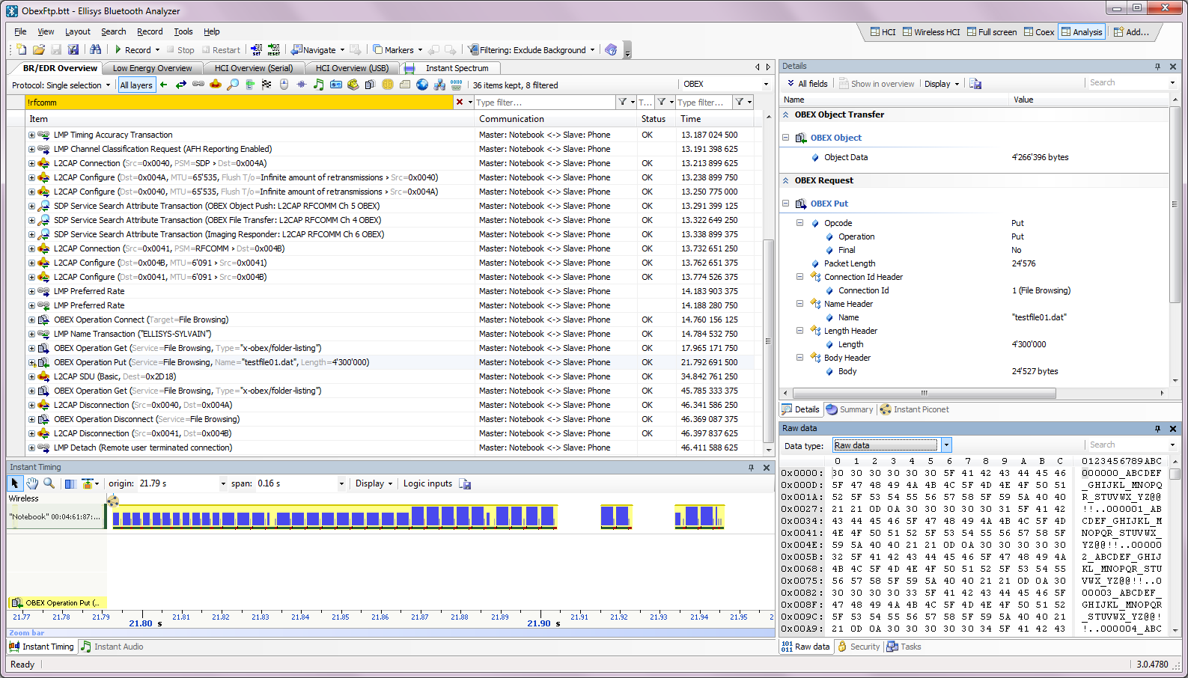
Task: Pin the Raw data panel
Action: coord(1157,429)
